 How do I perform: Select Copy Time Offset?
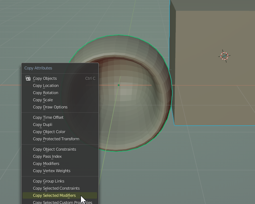click(x=60, y=117)
